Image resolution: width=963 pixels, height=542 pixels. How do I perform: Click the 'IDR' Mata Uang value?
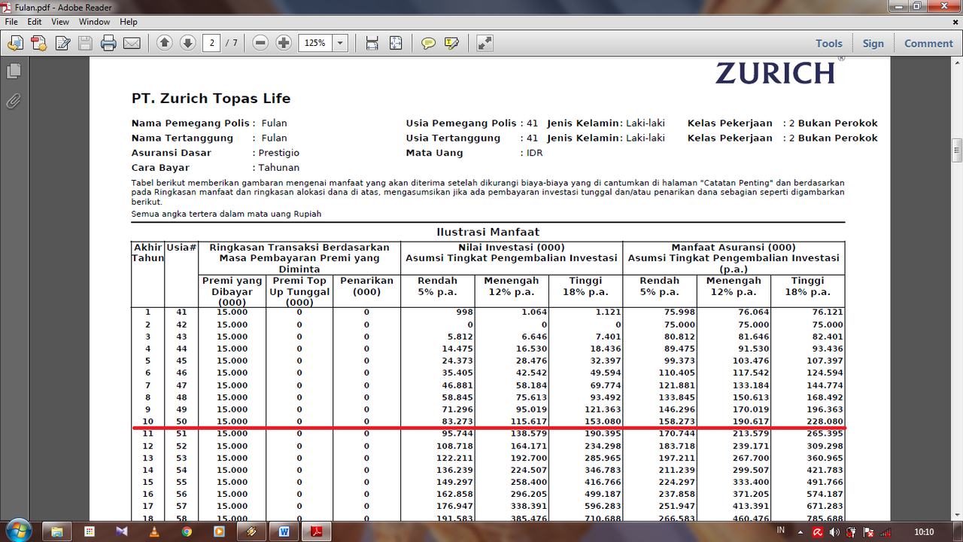tap(534, 153)
